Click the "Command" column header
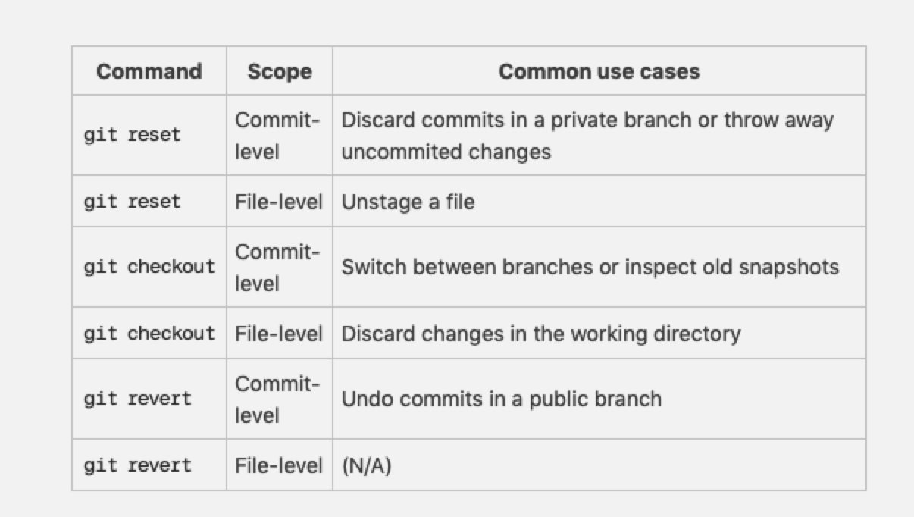 [x=149, y=71]
